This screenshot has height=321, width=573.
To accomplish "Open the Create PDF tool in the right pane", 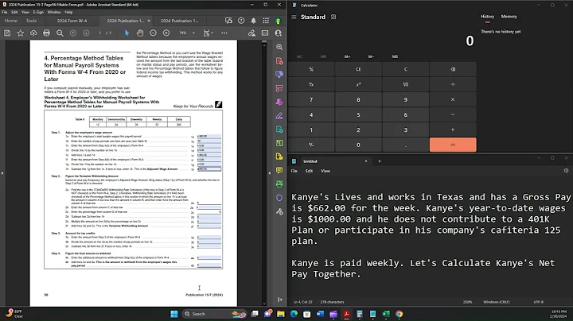I will tap(279, 61).
